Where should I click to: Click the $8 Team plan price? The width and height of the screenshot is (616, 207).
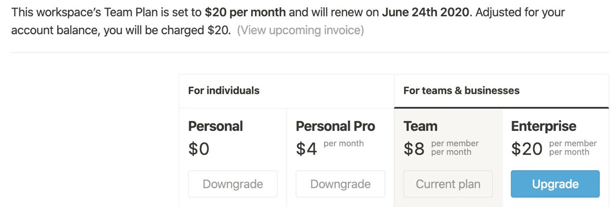414,149
